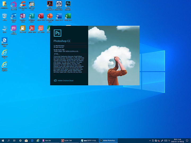Open the Hancom dictionary icon
Screen dimensions: 191x143
pos(23,29)
